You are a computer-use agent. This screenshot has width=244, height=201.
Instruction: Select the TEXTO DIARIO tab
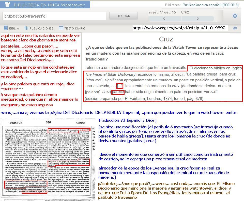pyautogui.click(x=75, y=28)
